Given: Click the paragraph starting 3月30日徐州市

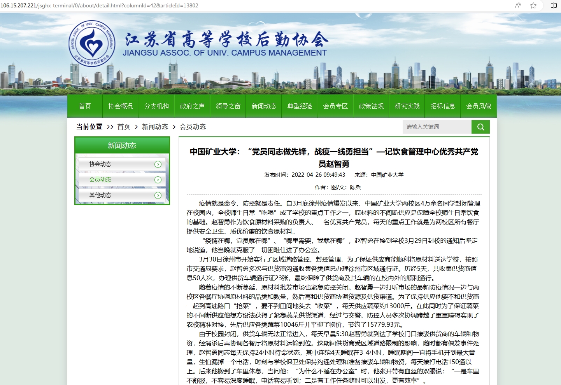Looking at the screenshot, I should pyautogui.click(x=333, y=268).
